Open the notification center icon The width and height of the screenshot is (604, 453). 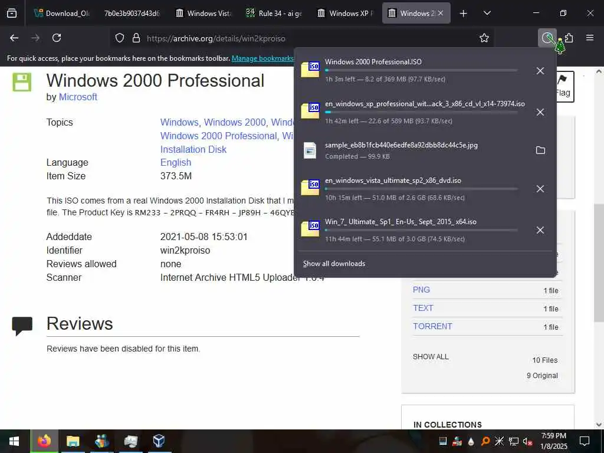(x=585, y=441)
